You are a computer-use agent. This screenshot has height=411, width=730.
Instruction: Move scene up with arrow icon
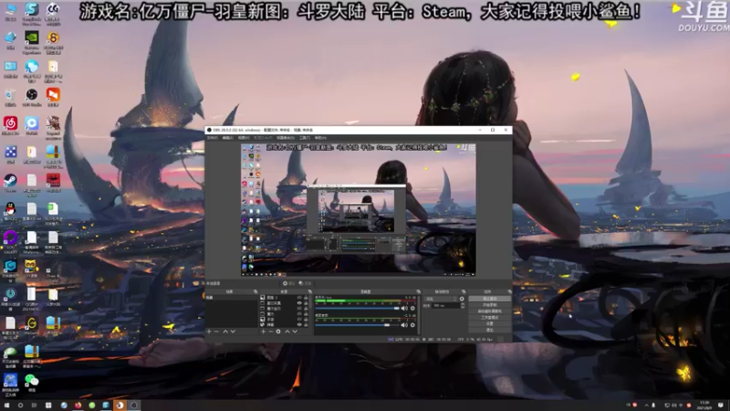pos(225,332)
